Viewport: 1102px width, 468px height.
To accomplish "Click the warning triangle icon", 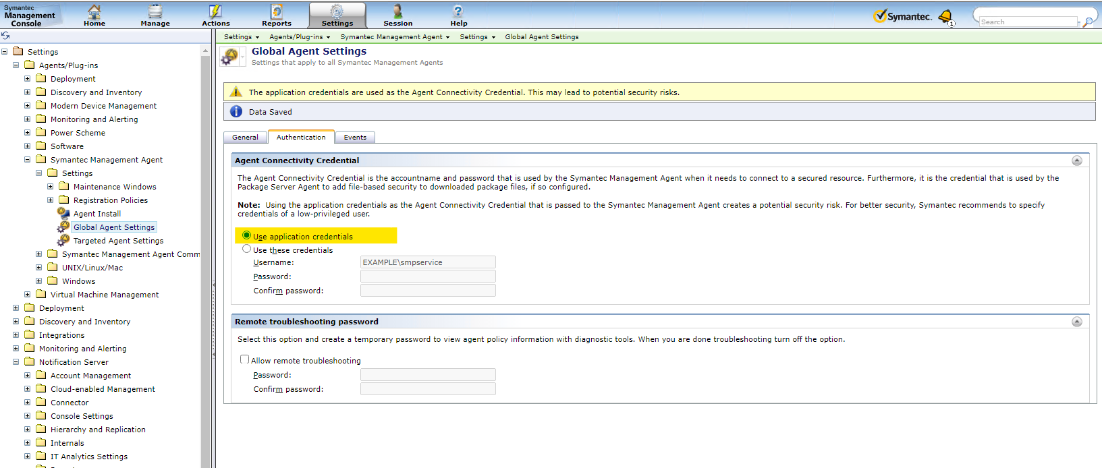I will click(x=236, y=92).
